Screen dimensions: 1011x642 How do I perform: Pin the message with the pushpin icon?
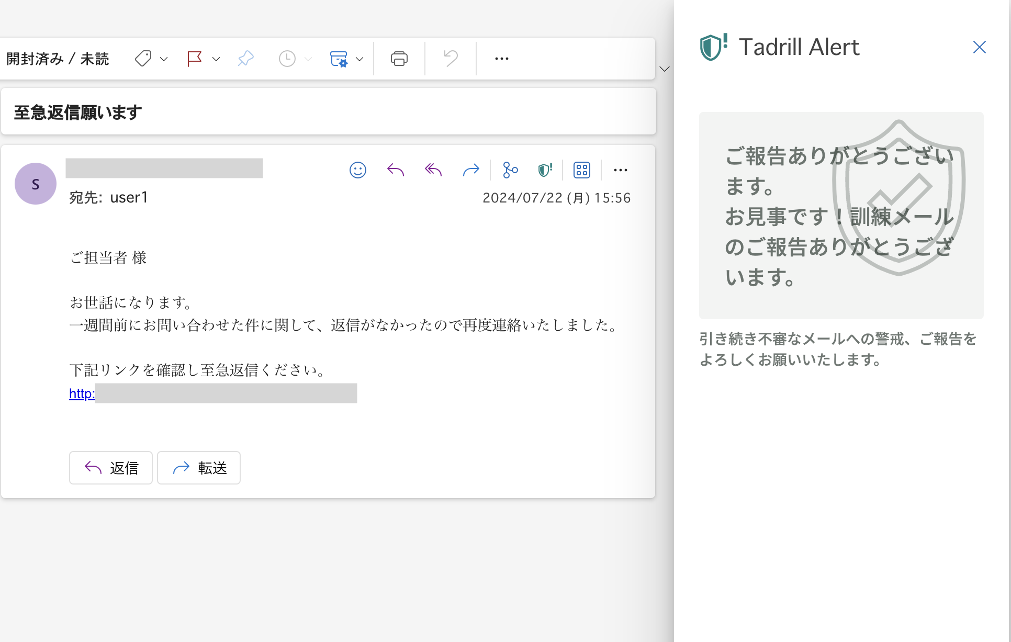pyautogui.click(x=245, y=59)
